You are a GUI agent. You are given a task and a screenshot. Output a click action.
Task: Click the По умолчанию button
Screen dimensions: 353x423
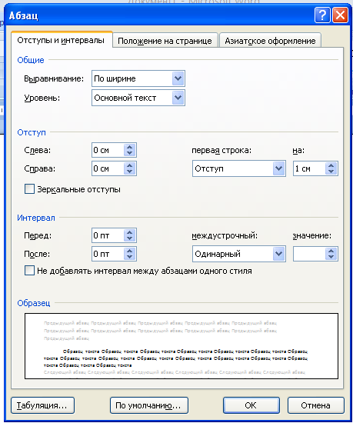point(149,405)
